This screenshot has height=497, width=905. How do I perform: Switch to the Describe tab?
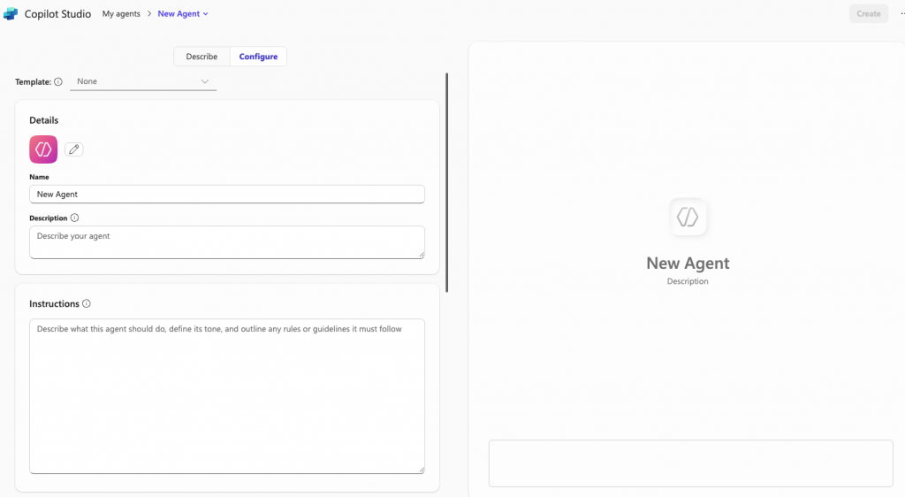click(x=202, y=57)
